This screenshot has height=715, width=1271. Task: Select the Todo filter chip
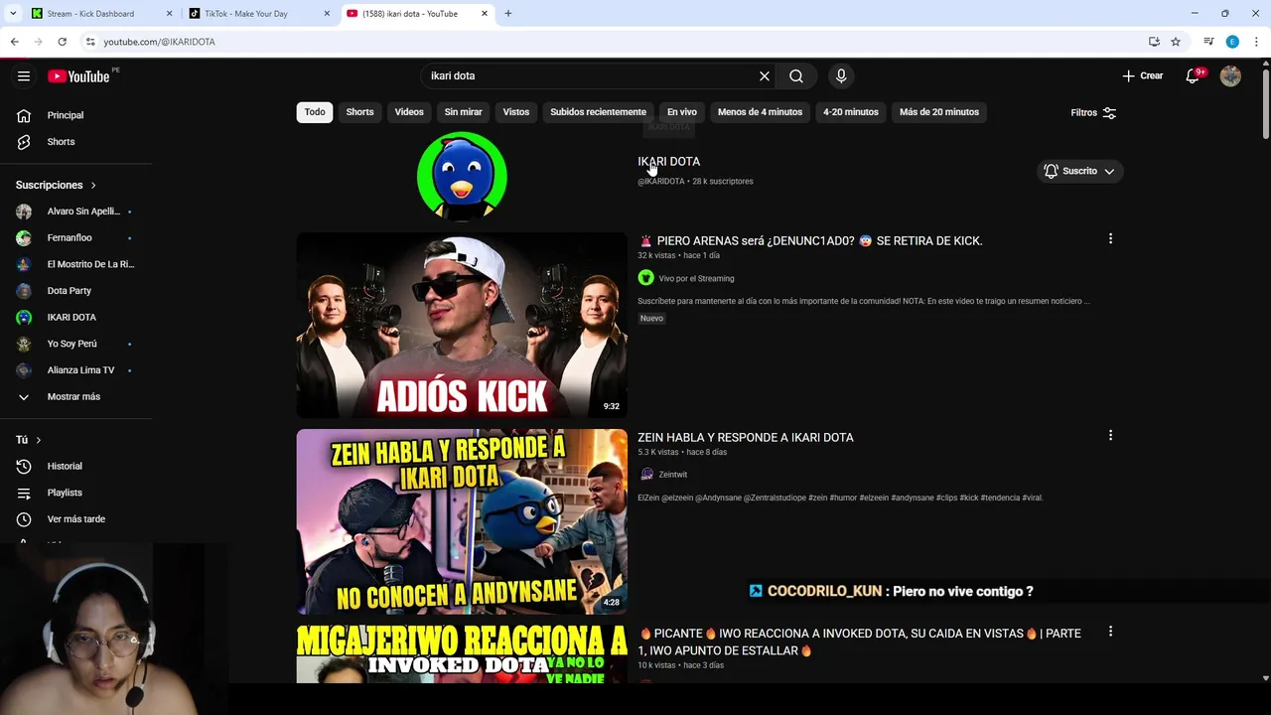coord(315,112)
